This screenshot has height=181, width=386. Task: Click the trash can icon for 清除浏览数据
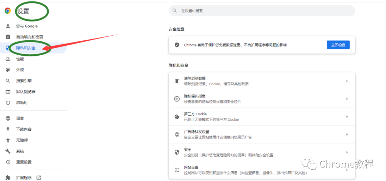click(x=177, y=81)
